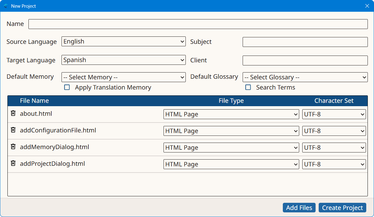Click inside the Name input field
The height and width of the screenshot is (217, 374).
[x=198, y=24]
